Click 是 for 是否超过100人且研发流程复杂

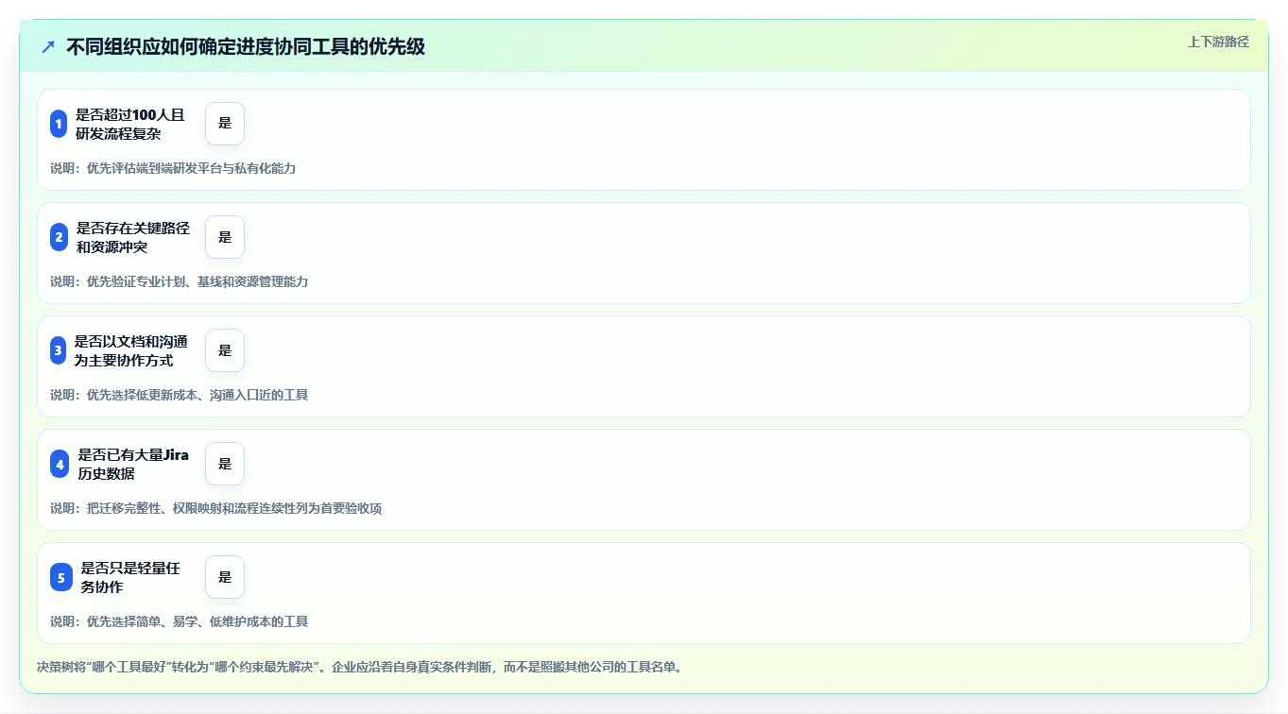click(225, 124)
